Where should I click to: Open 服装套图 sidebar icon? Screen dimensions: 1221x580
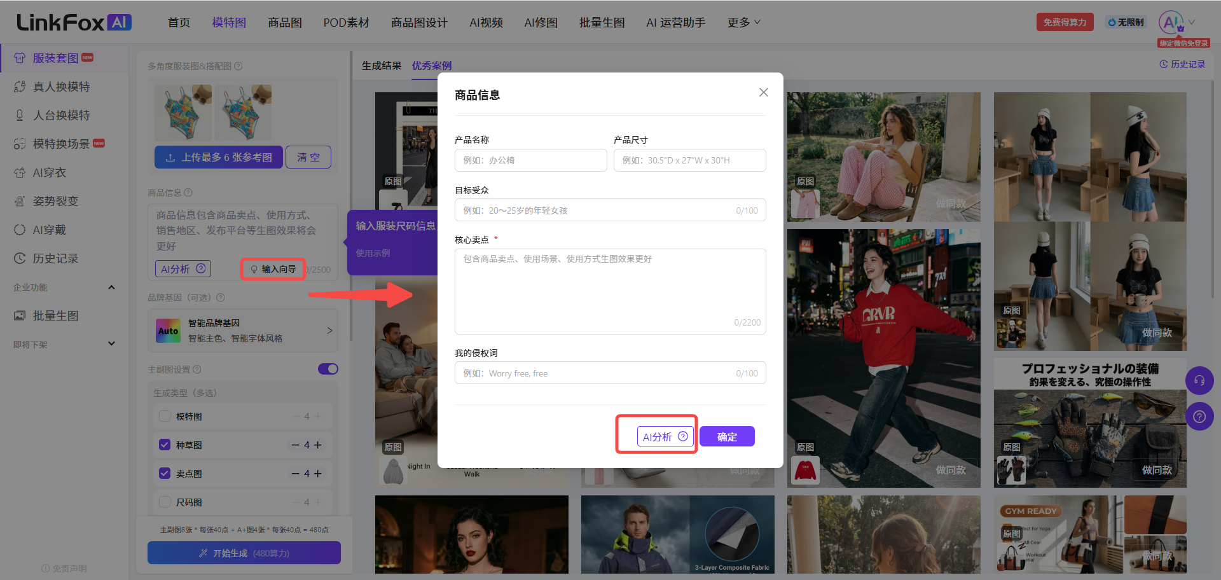click(20, 58)
